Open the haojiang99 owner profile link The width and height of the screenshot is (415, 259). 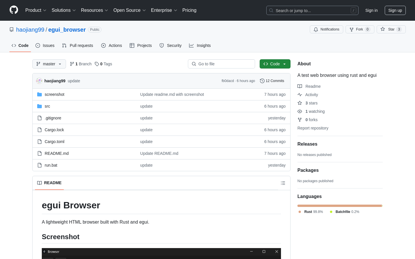point(30,30)
